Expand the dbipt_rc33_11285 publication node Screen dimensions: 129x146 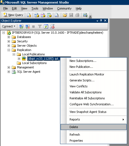click(x=19, y=59)
